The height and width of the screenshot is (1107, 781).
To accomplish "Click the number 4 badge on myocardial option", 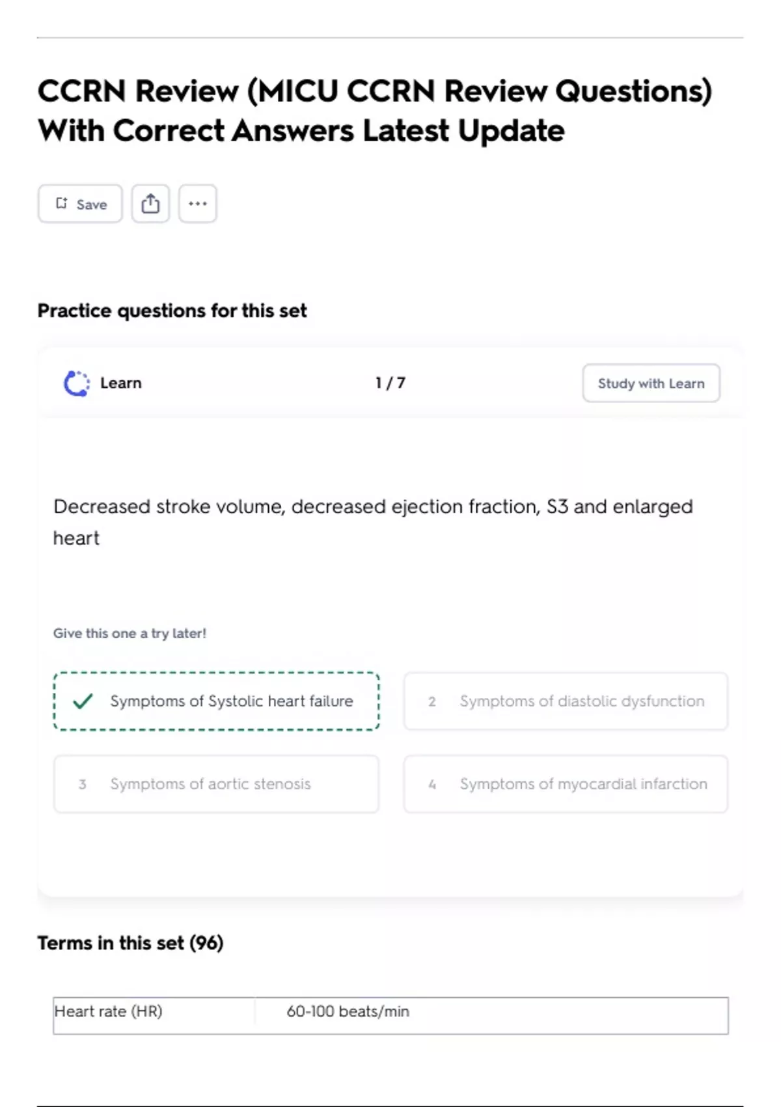I will (x=432, y=784).
